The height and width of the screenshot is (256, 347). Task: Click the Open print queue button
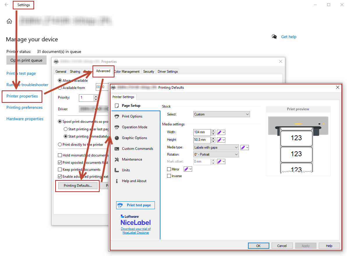pos(26,60)
